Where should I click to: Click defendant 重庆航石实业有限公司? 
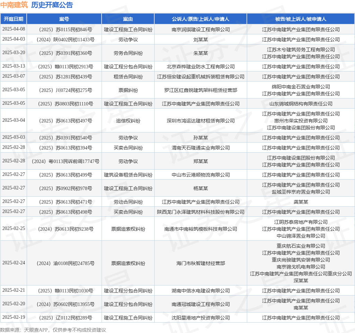(x=301, y=246)
